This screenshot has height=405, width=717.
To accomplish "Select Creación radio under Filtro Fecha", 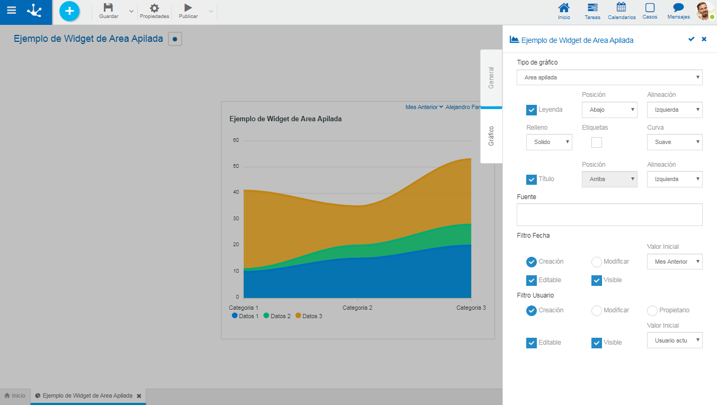I will [x=532, y=262].
